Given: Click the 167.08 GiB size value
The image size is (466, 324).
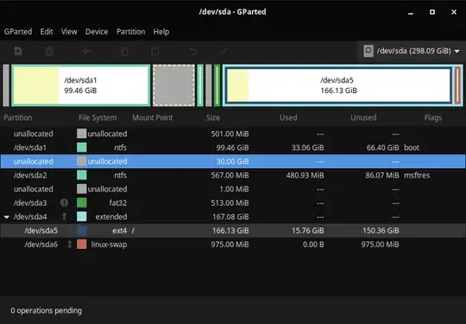Looking at the screenshot, I should (230, 216).
